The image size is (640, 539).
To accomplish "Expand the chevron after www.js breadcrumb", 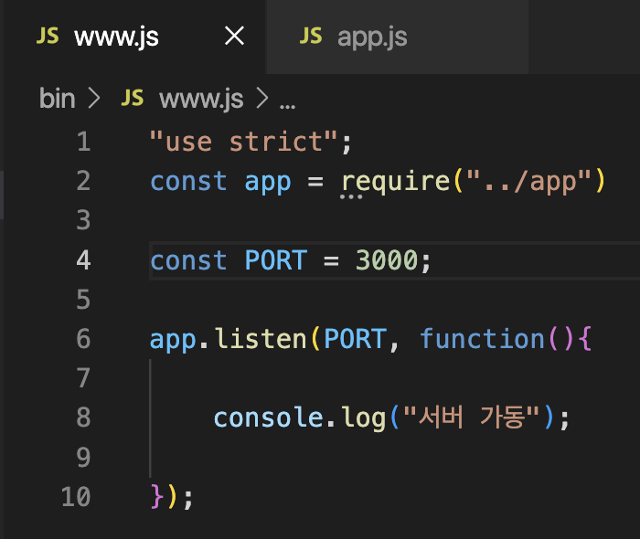I will [262, 99].
